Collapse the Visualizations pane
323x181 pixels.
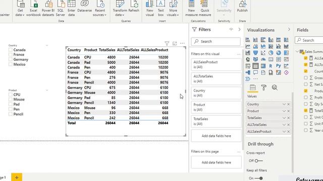289,30
